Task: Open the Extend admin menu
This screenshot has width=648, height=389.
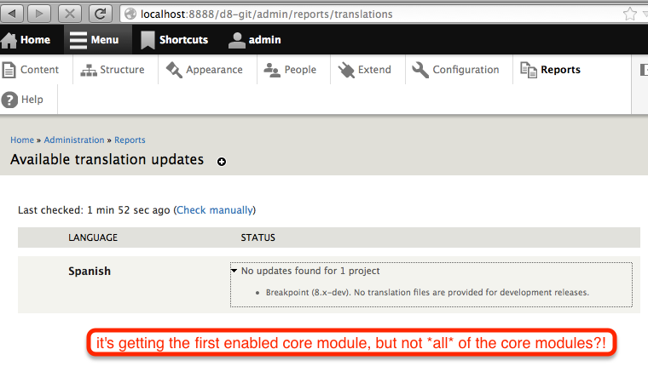Action: click(365, 70)
